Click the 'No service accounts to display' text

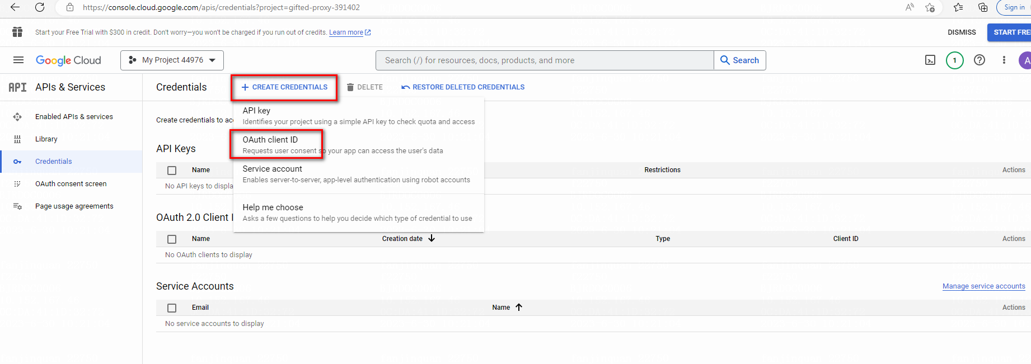coord(214,324)
